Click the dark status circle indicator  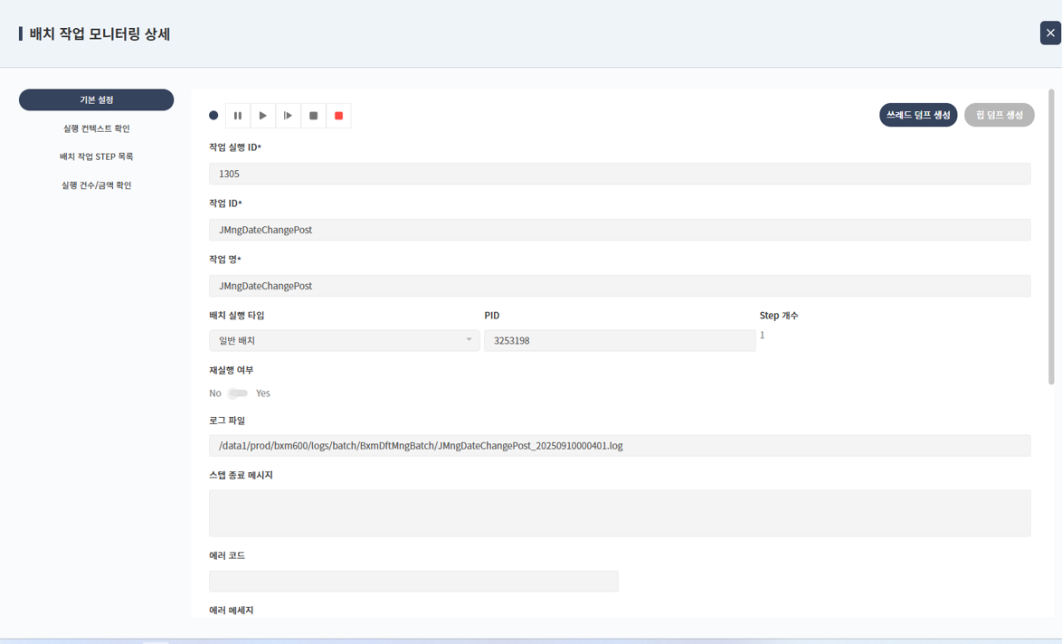[213, 116]
